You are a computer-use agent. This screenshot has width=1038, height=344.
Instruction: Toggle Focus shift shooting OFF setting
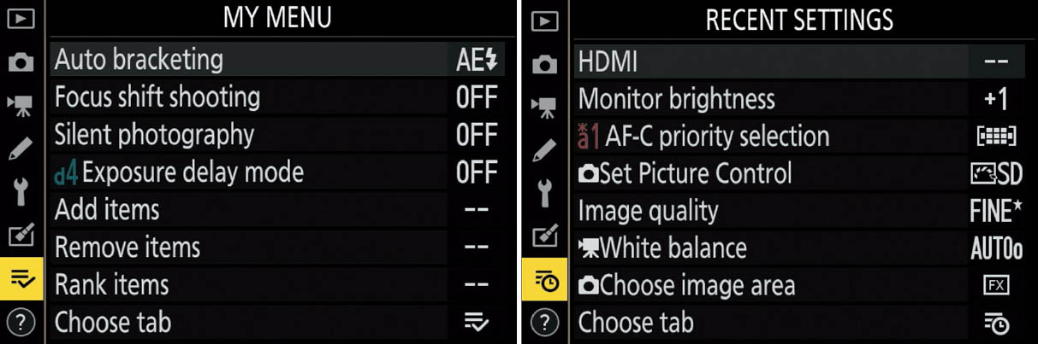click(476, 97)
